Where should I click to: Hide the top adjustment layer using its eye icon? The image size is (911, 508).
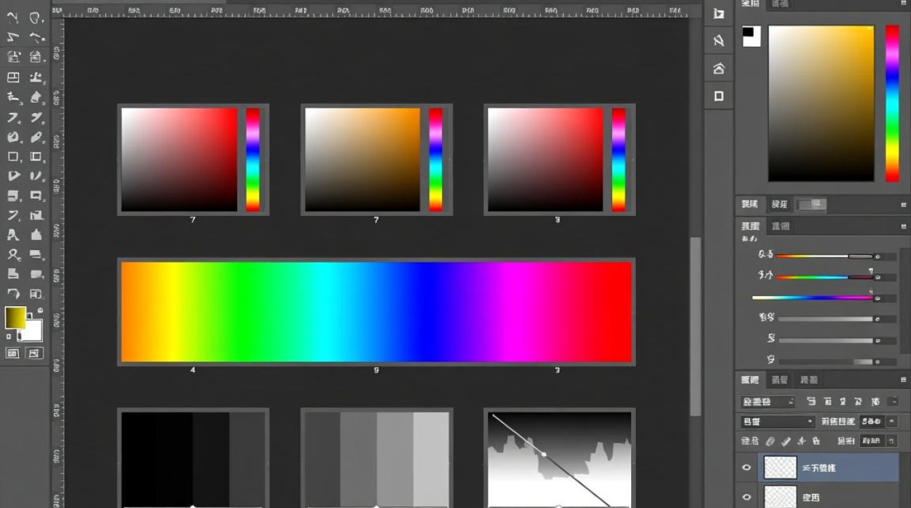[x=747, y=467]
